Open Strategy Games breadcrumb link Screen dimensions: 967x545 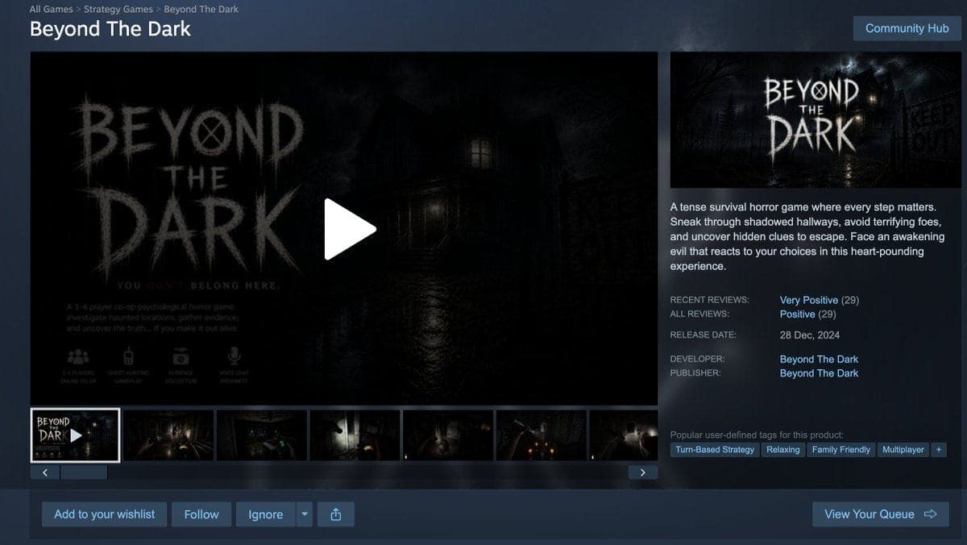coord(118,9)
